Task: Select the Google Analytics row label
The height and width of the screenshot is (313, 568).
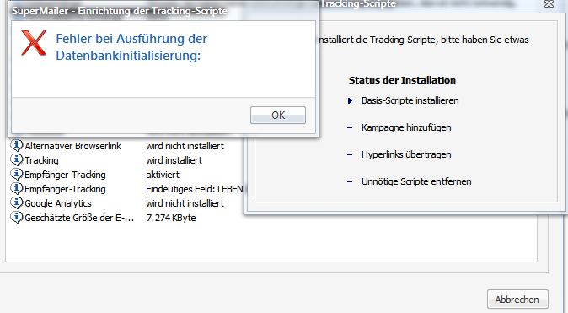Action: tap(58, 203)
